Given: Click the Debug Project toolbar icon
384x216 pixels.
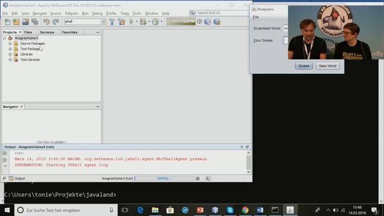Looking at the screenshot, I should click(x=143, y=22).
